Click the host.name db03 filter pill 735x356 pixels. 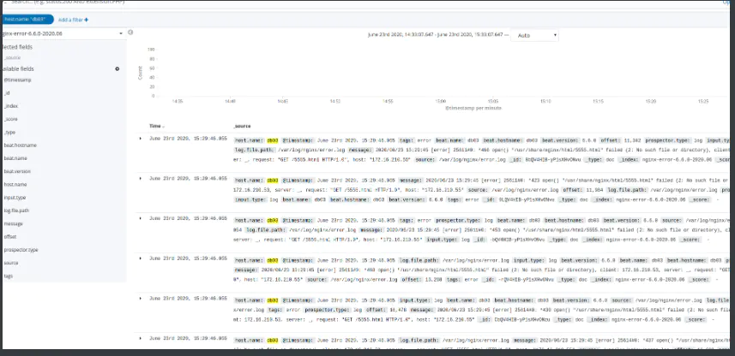pos(27,20)
